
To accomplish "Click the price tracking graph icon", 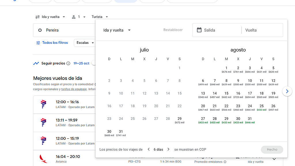I will pos(36,63).
